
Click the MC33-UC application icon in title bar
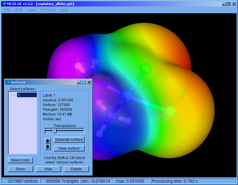click(4, 4)
